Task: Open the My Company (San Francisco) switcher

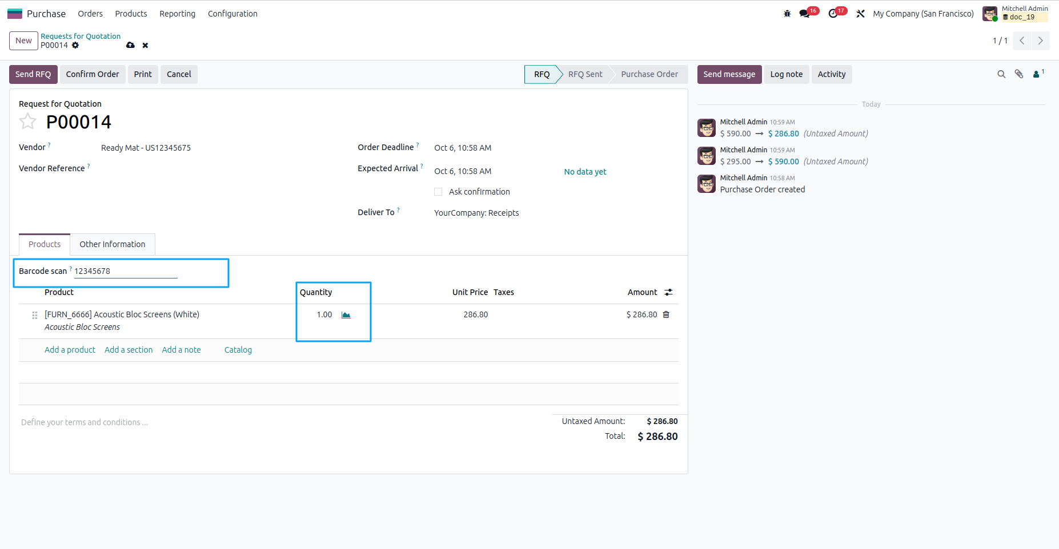Action: tap(923, 14)
